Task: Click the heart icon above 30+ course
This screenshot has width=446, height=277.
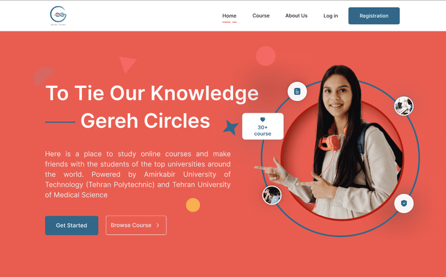Action: (x=262, y=119)
